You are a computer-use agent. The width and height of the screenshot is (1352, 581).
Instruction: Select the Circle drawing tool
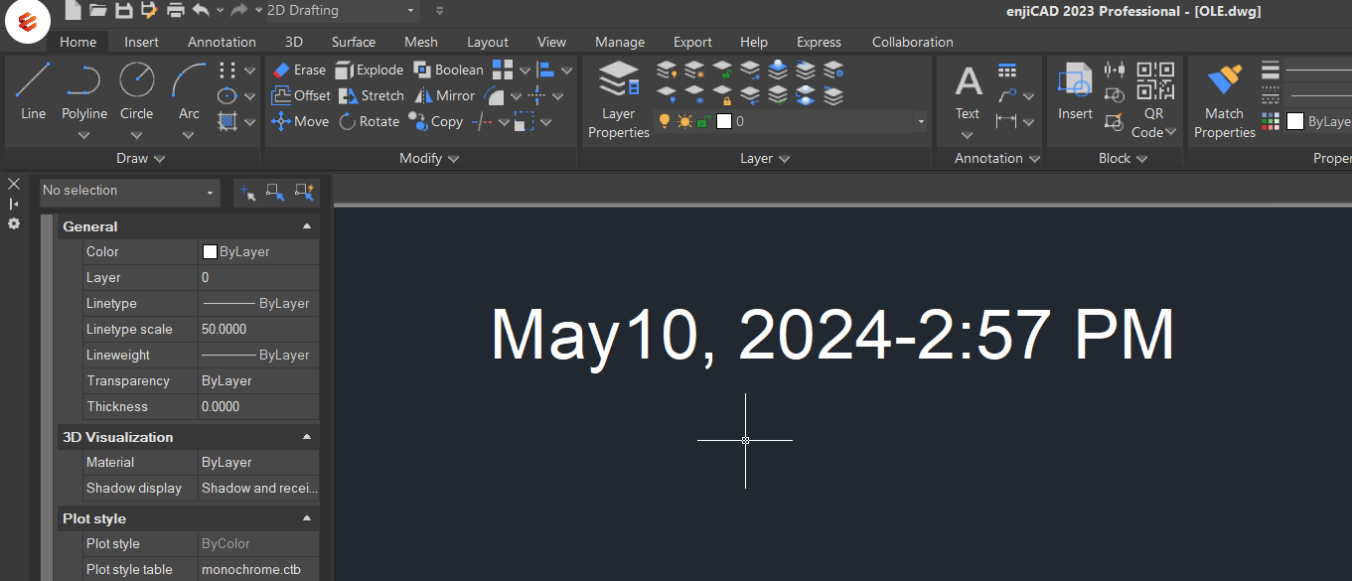pos(136,90)
